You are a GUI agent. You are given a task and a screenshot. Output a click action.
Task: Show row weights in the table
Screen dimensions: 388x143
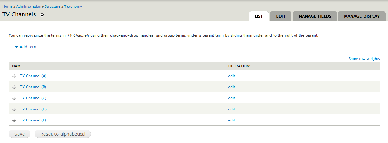point(364,59)
